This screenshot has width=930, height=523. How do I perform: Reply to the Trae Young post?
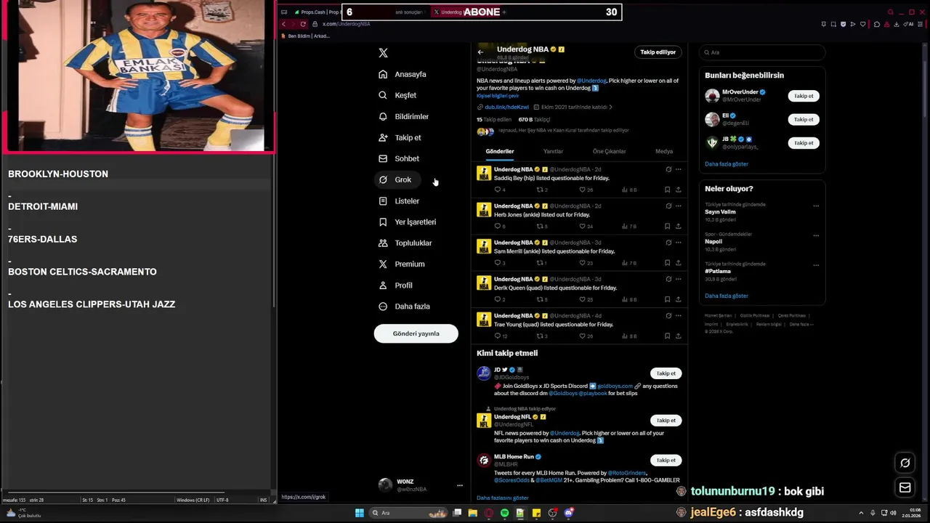tap(498, 336)
